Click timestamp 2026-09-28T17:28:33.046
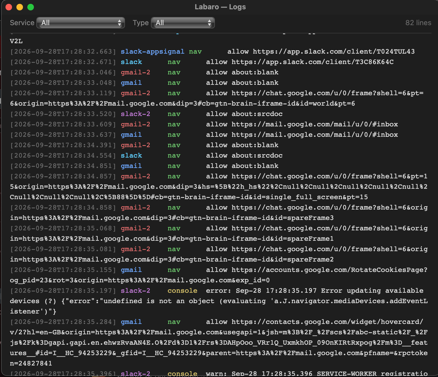Screen dimensions: 438x377 click(63, 72)
